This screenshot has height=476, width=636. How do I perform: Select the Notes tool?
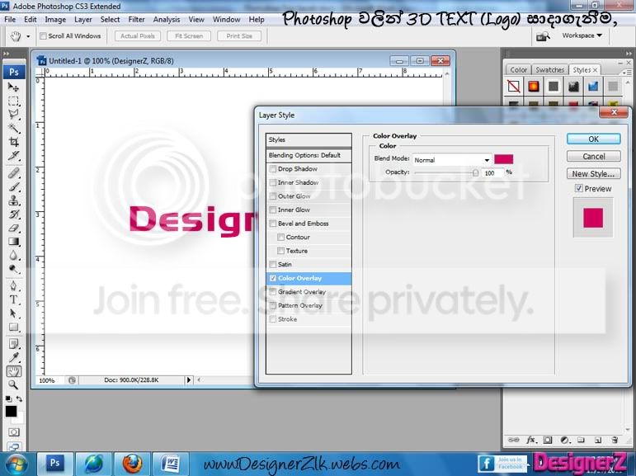tap(13, 344)
